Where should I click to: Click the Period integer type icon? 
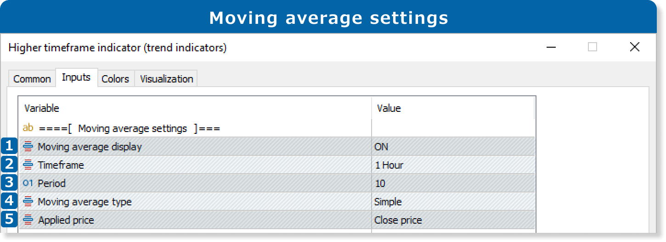point(28,183)
